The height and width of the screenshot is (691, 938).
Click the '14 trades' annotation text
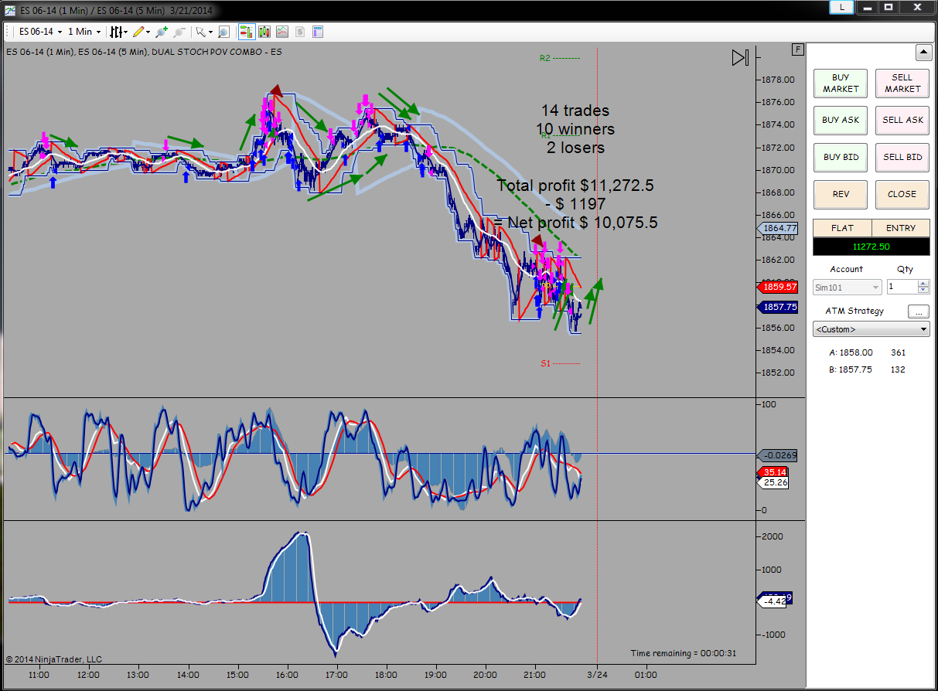pos(575,111)
